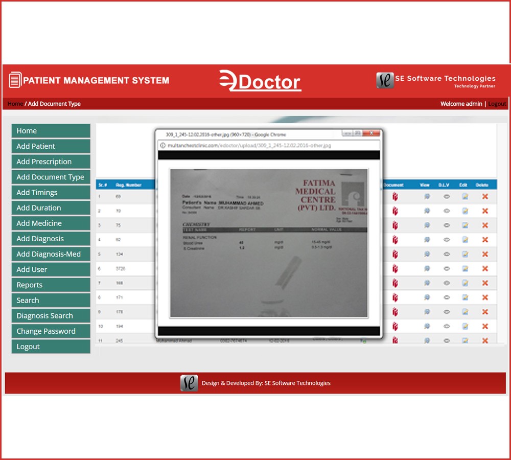View record with registration 194

[x=427, y=326]
